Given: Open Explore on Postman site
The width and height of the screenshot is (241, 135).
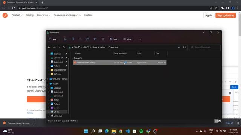Looking at the screenshot, I should coord(88,15).
